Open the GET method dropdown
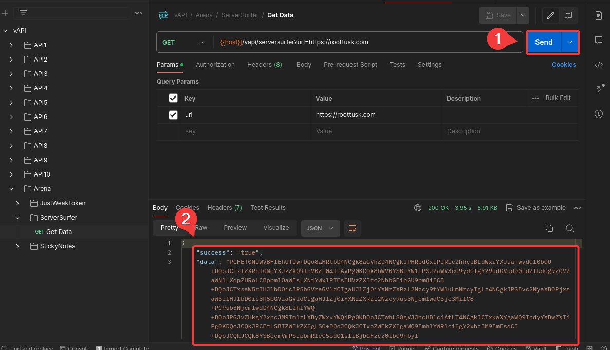Viewport: 610px width, 350px height. click(183, 42)
